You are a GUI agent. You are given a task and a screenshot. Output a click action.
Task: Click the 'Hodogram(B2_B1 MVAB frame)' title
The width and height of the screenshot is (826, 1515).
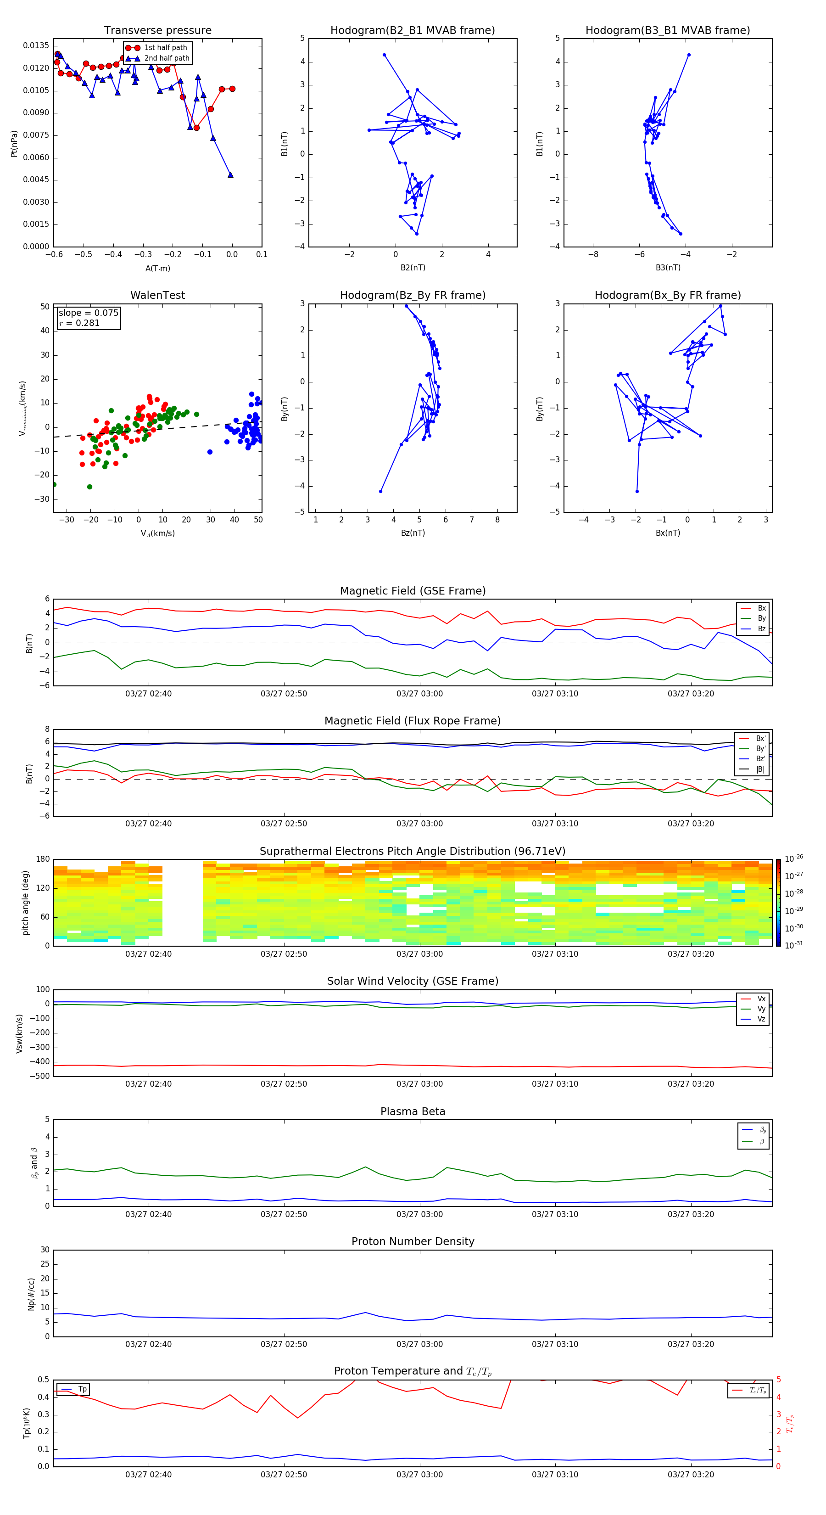413,31
